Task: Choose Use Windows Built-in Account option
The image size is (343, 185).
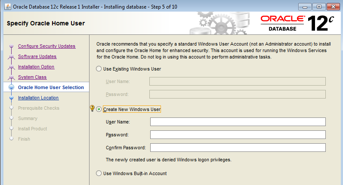Action: (x=99, y=173)
